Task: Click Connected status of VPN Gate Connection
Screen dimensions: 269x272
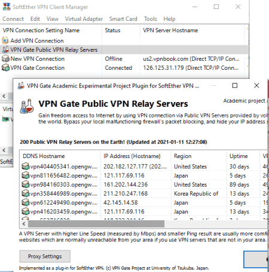Action: point(118,68)
